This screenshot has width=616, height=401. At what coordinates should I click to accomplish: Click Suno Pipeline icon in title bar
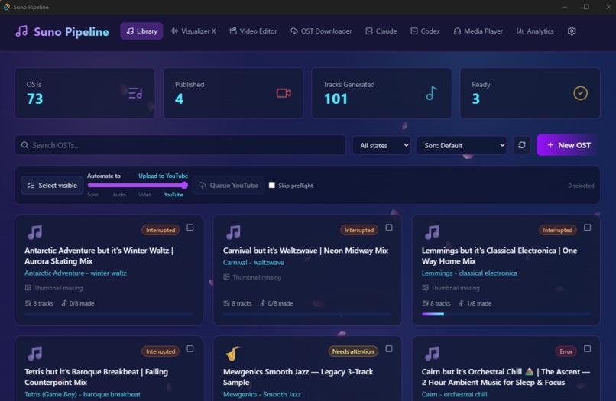7,7
